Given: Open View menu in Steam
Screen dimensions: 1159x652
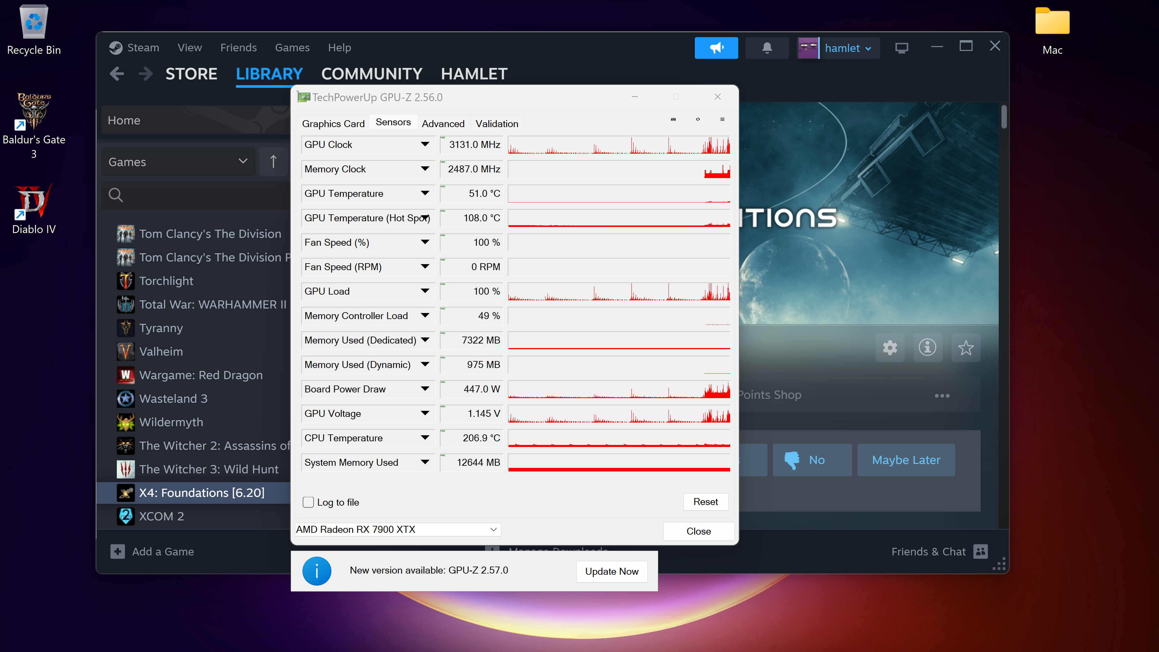Looking at the screenshot, I should click(x=190, y=47).
